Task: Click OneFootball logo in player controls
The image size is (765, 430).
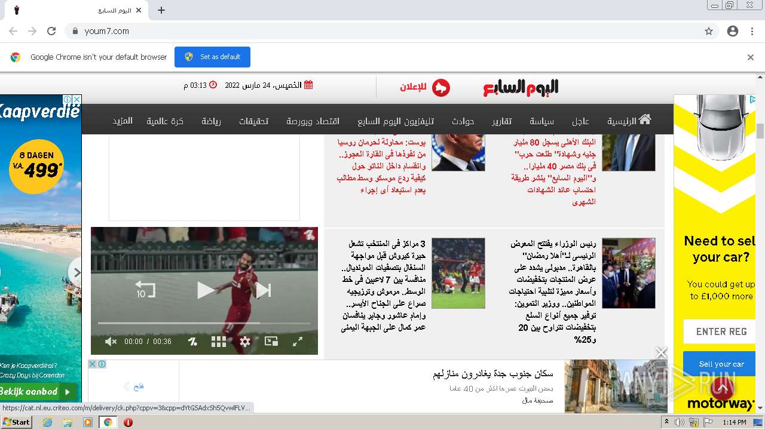Action: [x=192, y=342]
